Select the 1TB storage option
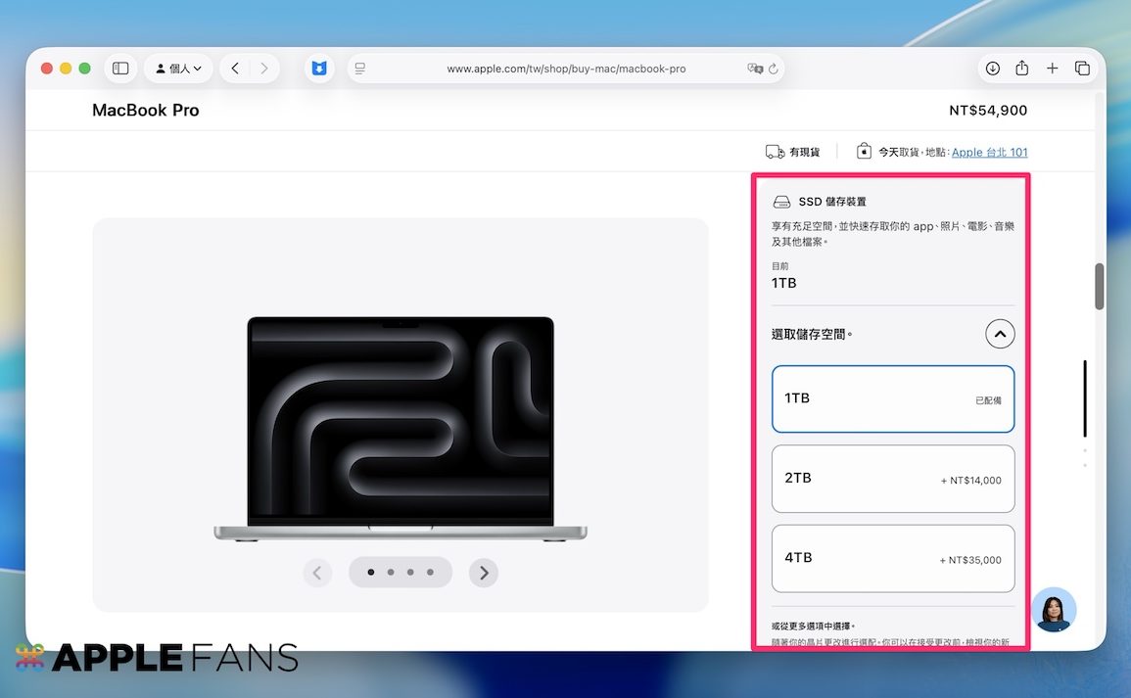This screenshot has width=1131, height=698. click(892, 399)
